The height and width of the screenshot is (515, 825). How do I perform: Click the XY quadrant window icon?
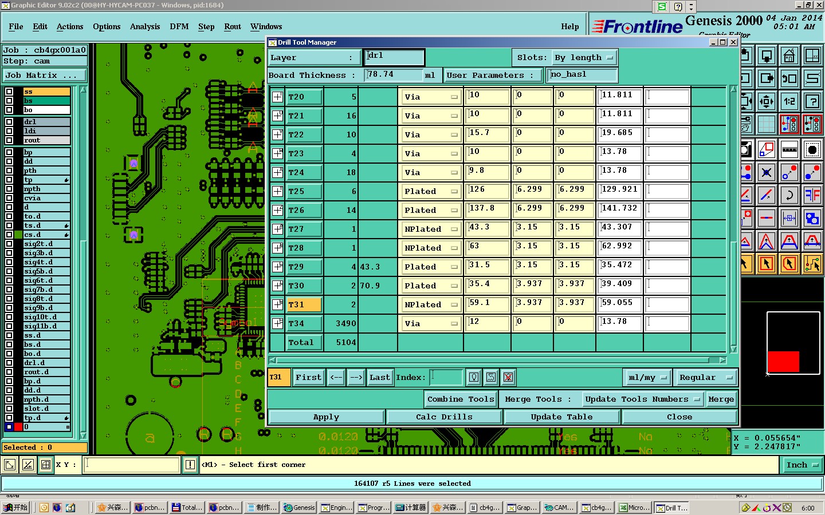pos(812,56)
